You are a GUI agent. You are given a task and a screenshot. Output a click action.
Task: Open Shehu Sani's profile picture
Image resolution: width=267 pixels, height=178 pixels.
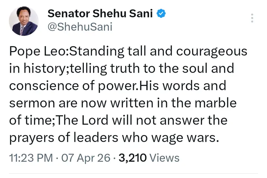point(23,21)
